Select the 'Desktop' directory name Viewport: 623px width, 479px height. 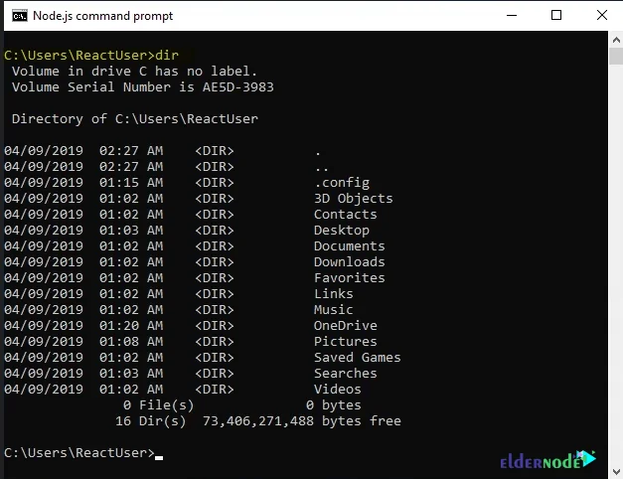point(341,231)
